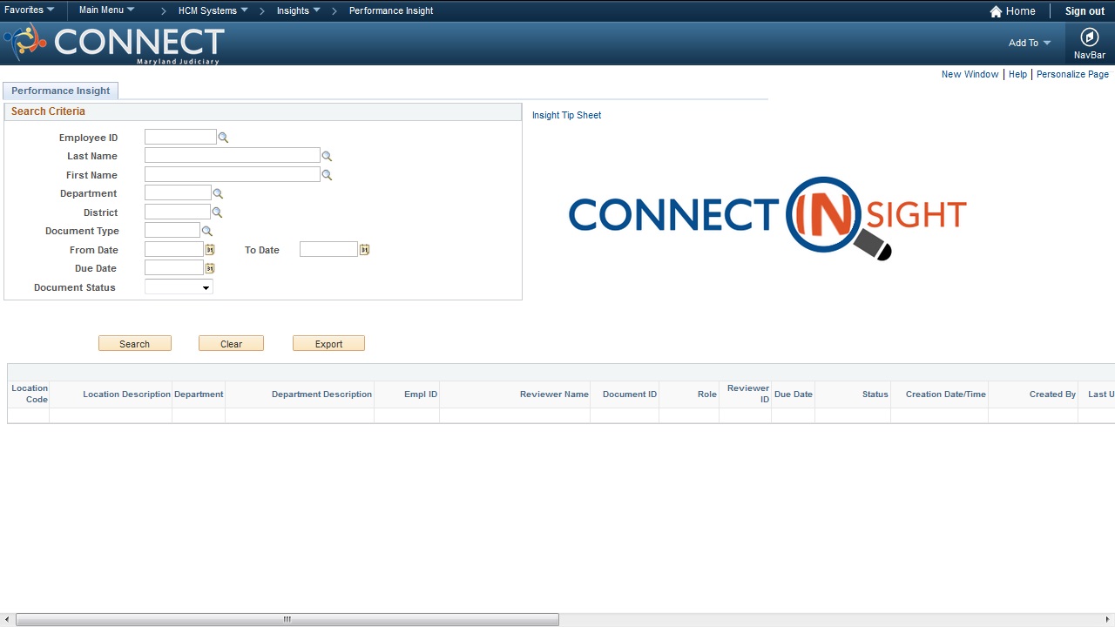Screen dimensions: 1115x627
Task: Click horizontal scrollbar left arrow
Action: [x=6, y=620]
